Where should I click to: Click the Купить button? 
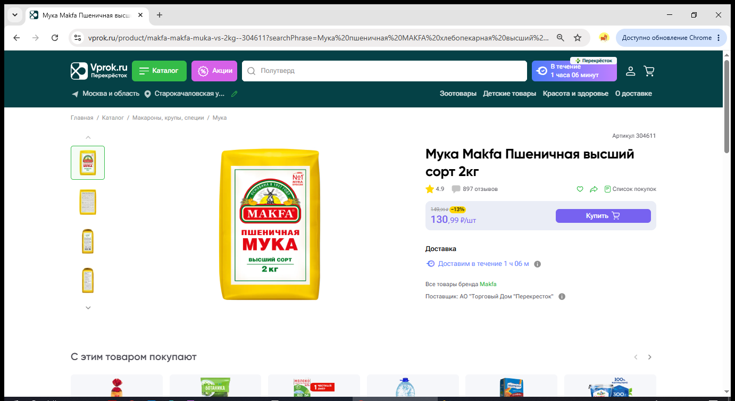coord(603,216)
